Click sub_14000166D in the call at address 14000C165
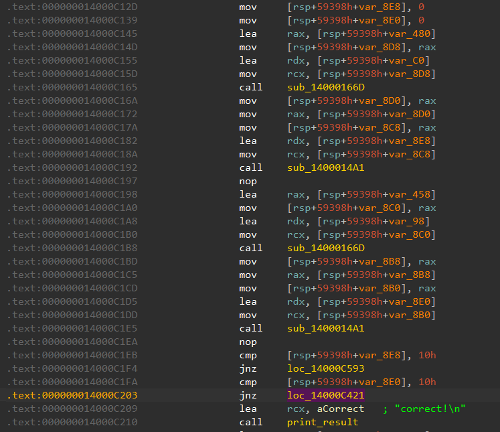 (x=325, y=87)
